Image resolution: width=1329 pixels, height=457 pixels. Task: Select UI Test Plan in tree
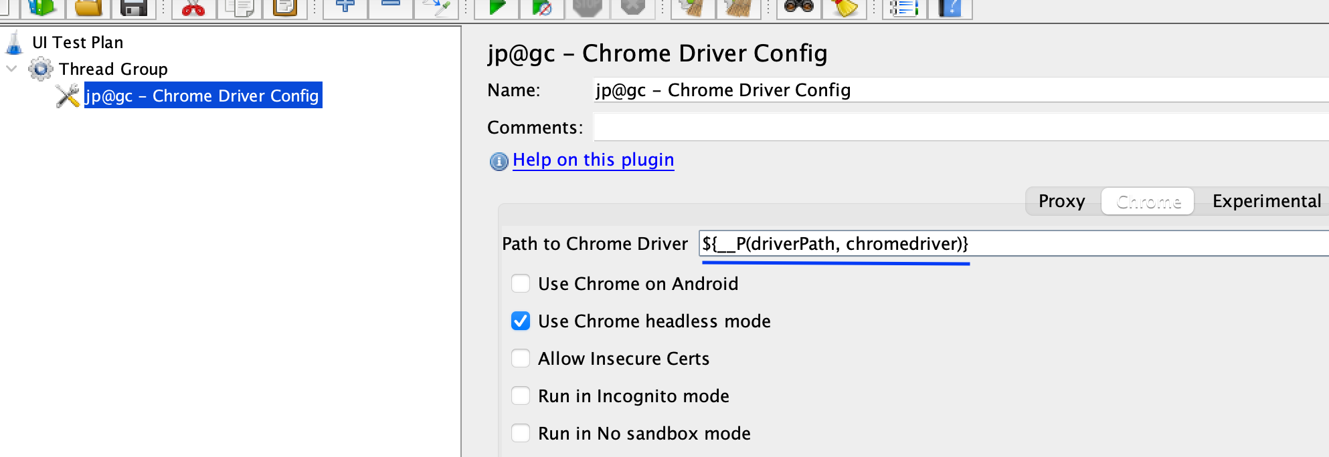(78, 42)
